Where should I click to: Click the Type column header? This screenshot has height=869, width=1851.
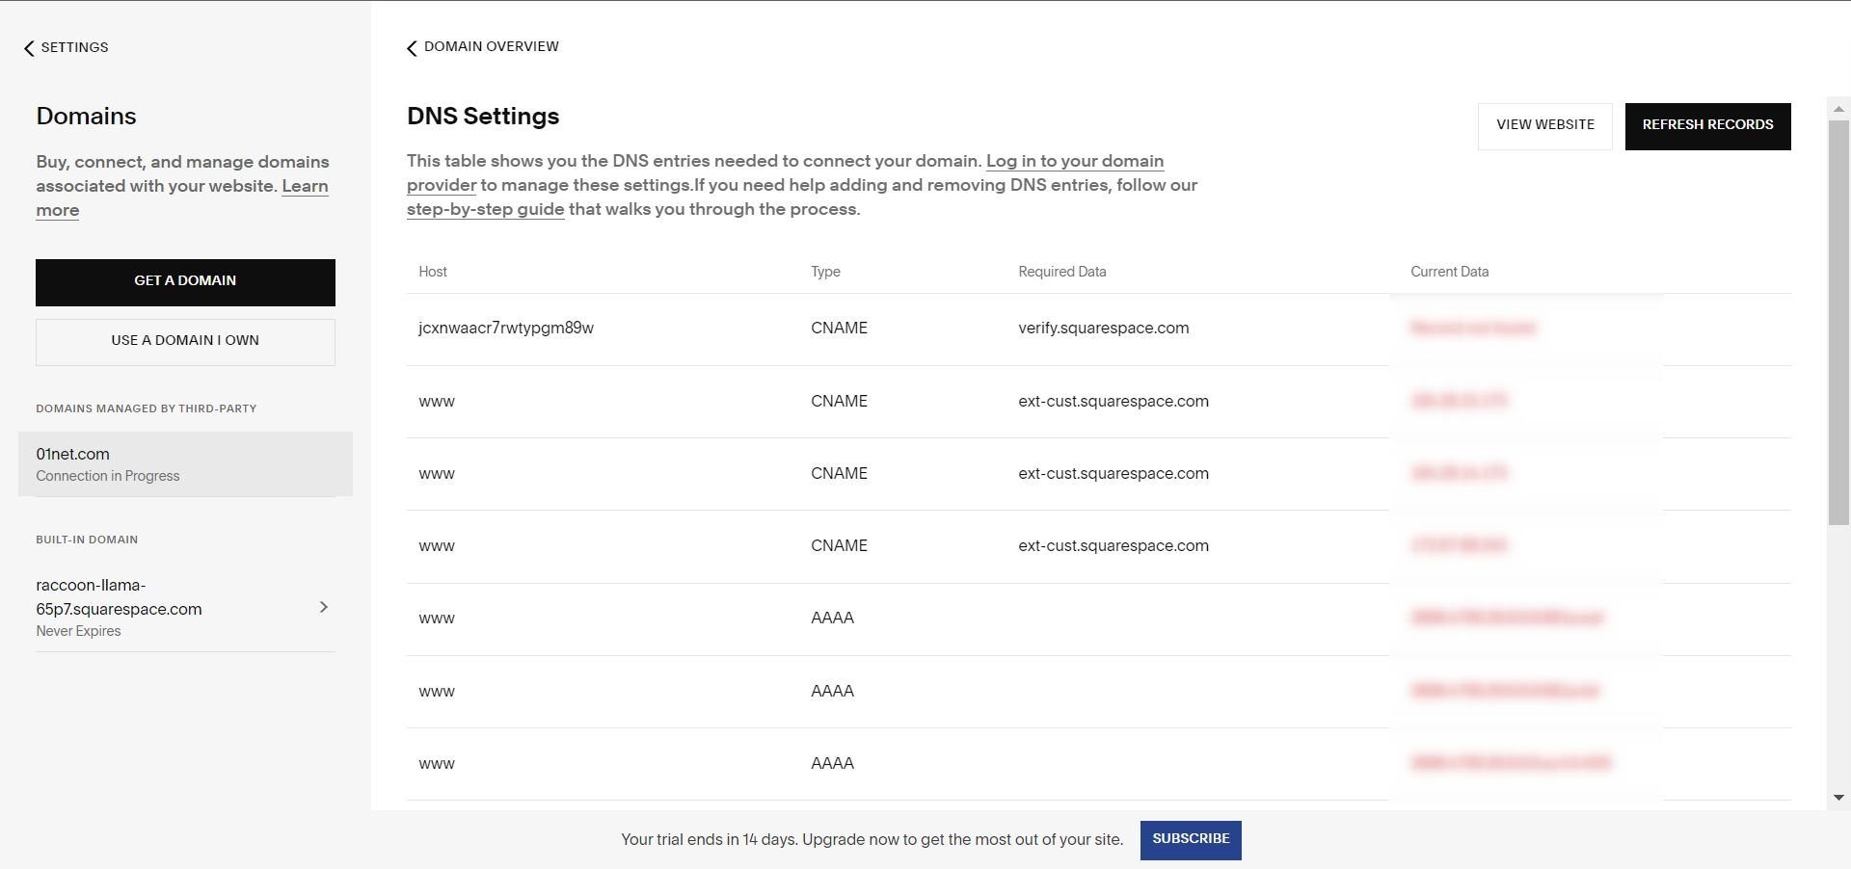[825, 272]
